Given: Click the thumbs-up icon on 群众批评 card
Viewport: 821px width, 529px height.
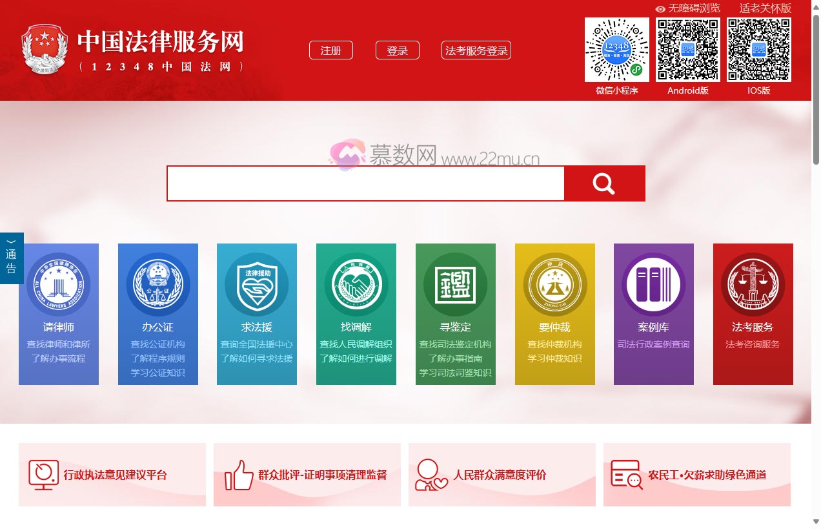Looking at the screenshot, I should coord(238,475).
